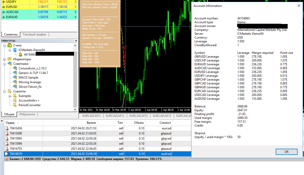
Task: Click the MACD Sample expert icon
Action: click(x=15, y=78)
